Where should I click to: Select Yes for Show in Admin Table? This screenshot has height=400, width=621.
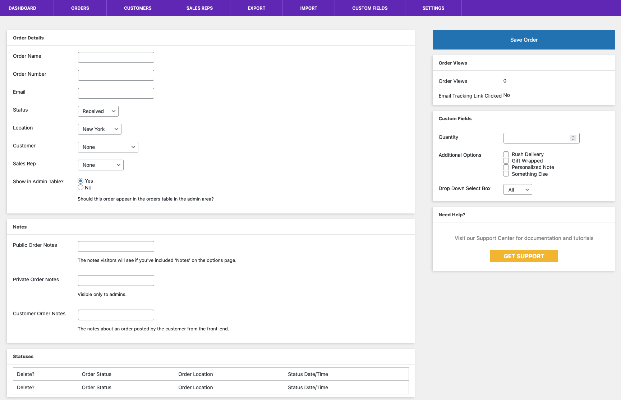pyautogui.click(x=80, y=181)
